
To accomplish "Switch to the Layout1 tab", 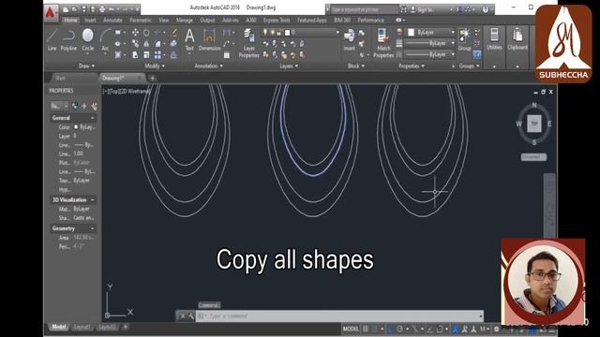I will (82, 327).
